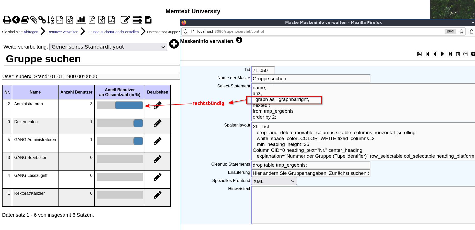The width and height of the screenshot is (475, 230).
Task: Click the 150% zoom level indicator
Action: point(450,31)
